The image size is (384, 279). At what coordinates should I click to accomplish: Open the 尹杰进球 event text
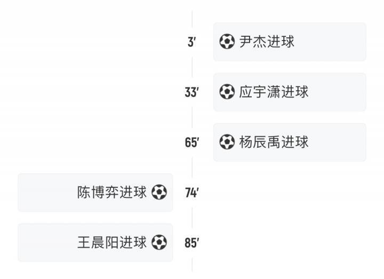coord(267,42)
